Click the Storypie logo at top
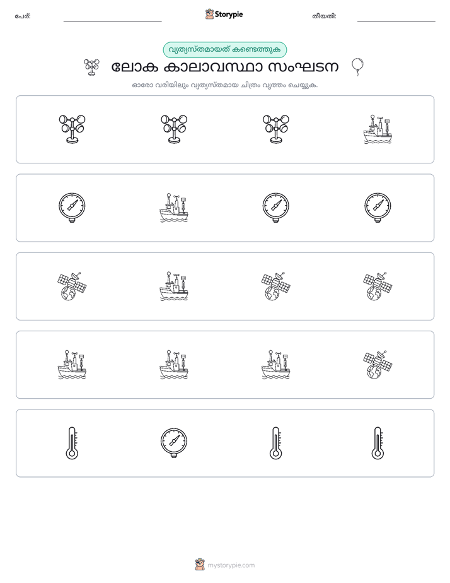Viewport: 450px width, 583px height. 224,15
